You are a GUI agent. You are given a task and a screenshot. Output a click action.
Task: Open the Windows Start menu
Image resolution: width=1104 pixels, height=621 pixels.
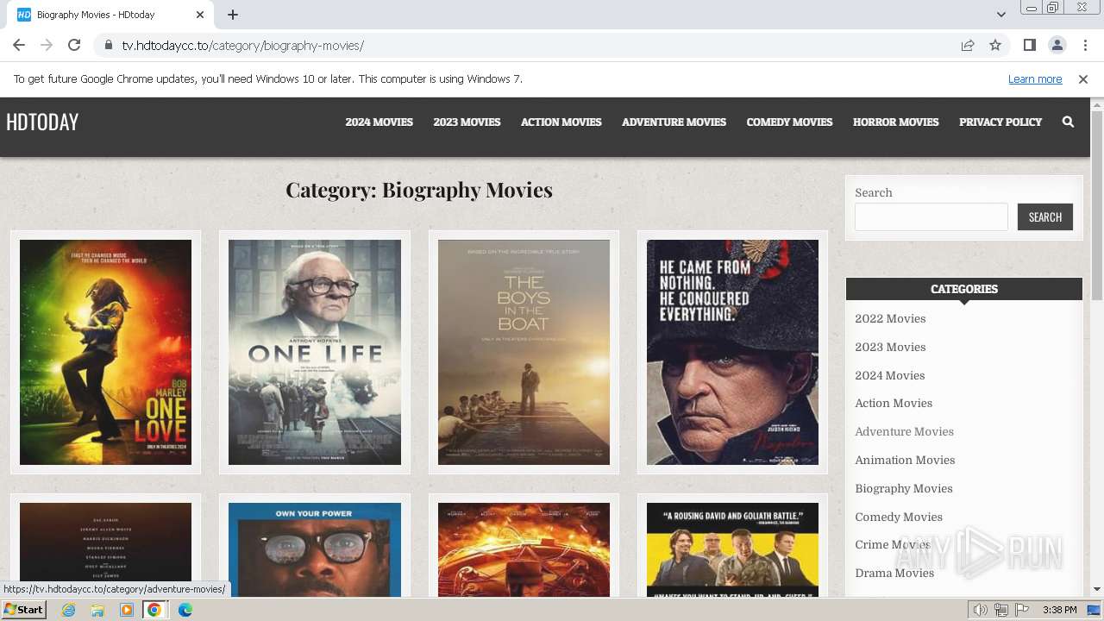(x=24, y=610)
